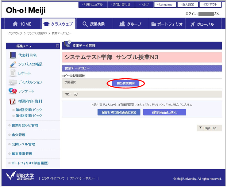Open ヘルプ in the top bar

(x=144, y=5)
